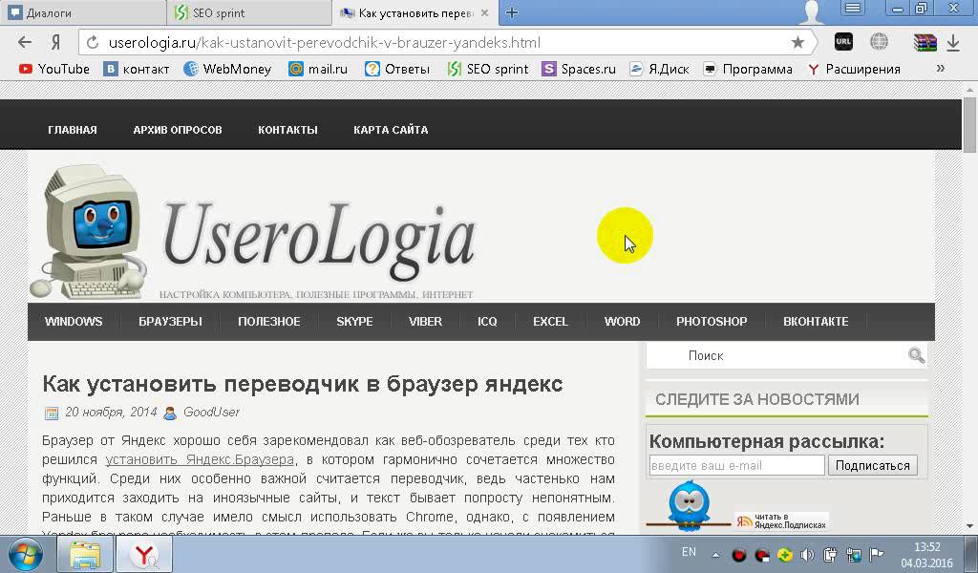Open the VIBER category
The height and width of the screenshot is (573, 978).
pos(425,321)
